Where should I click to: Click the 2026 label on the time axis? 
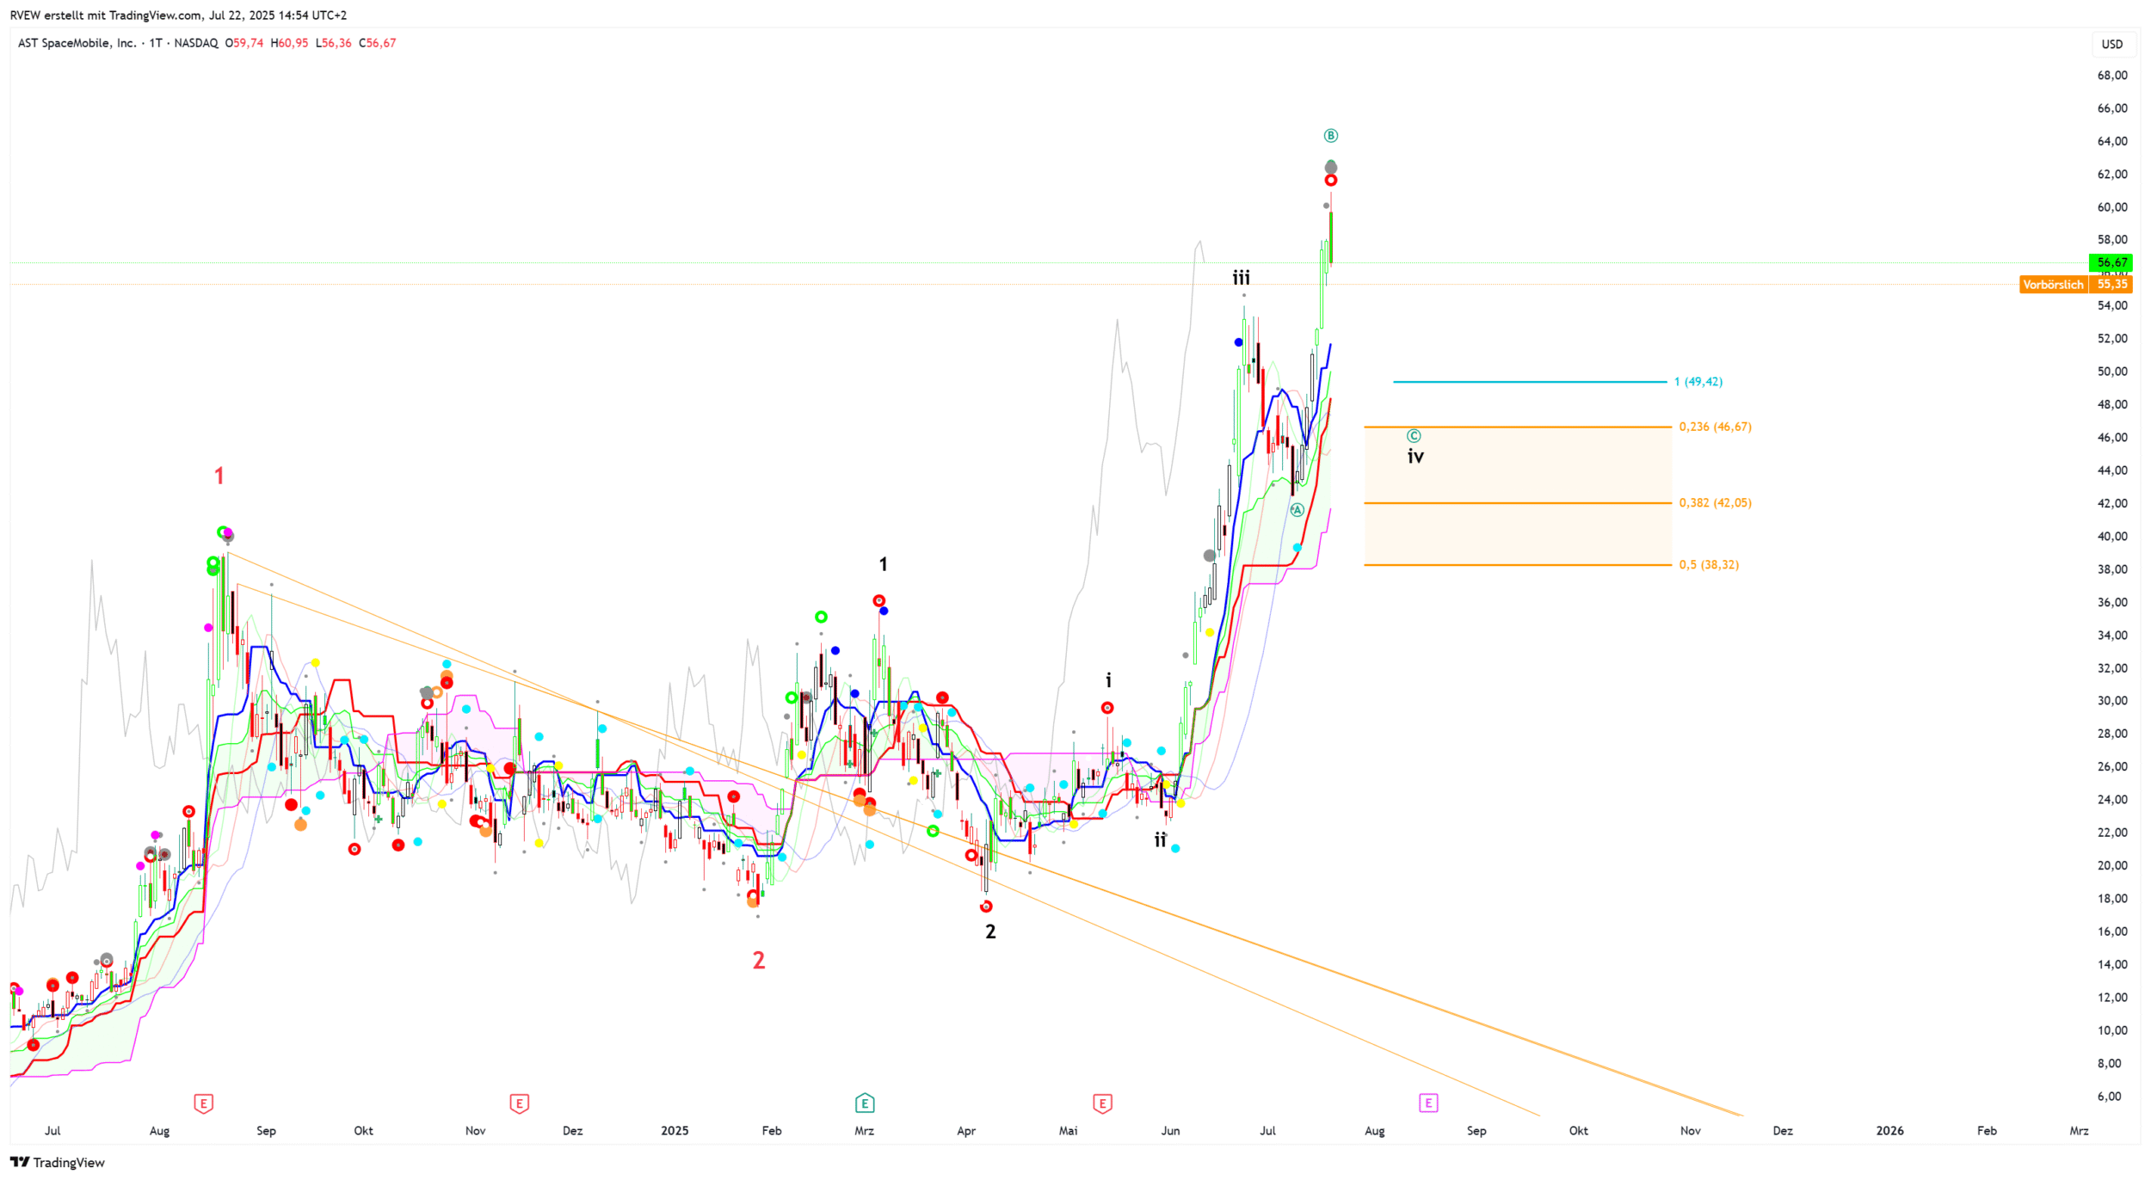[1889, 1131]
